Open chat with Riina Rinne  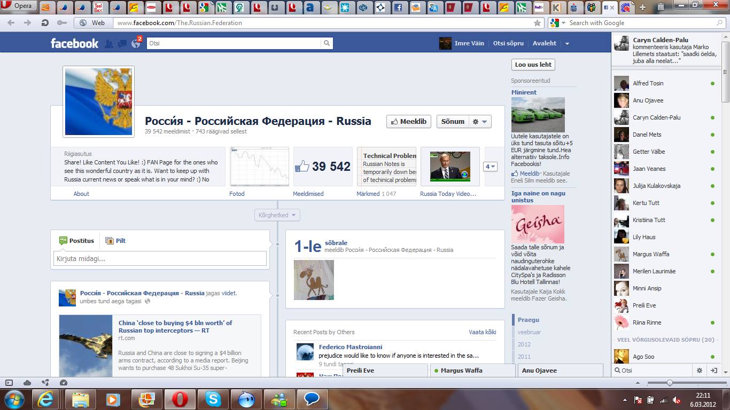coord(665,322)
